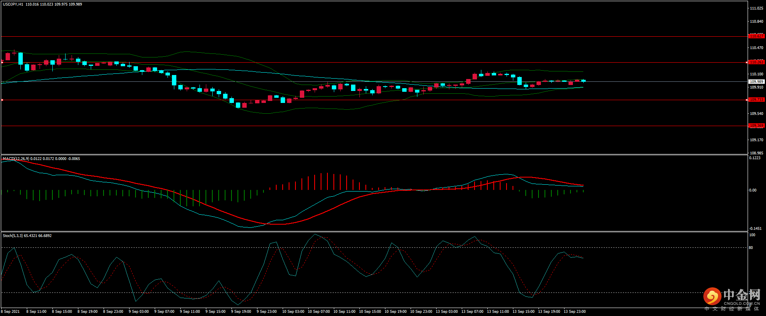Click the 8 Sep 2021 date label

pos(10,312)
